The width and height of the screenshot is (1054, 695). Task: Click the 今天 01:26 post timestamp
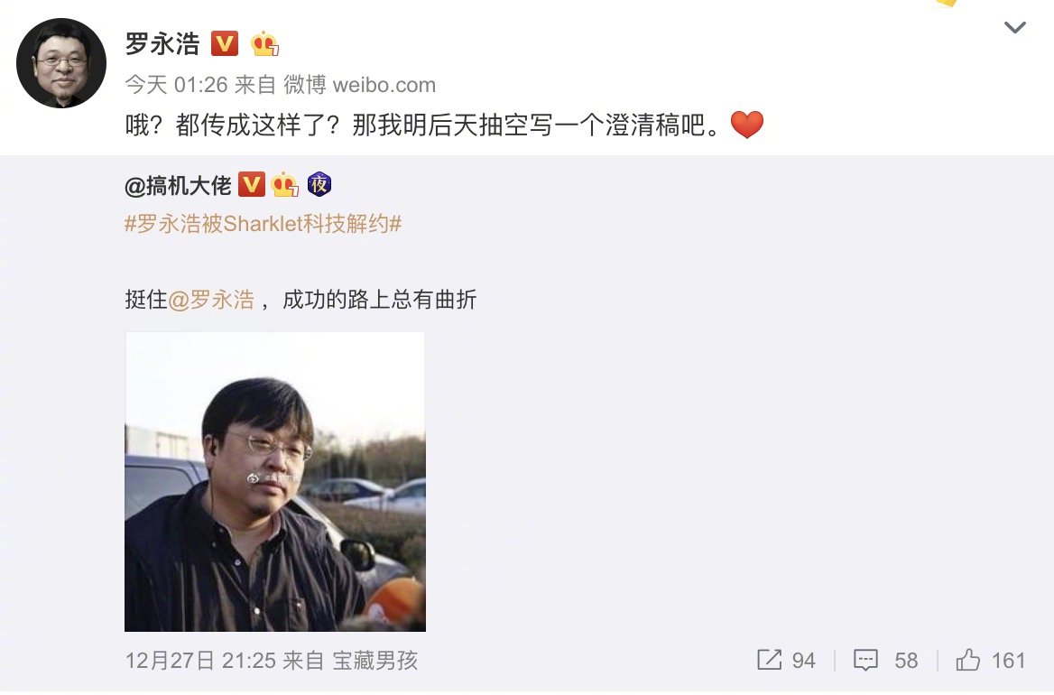click(176, 85)
